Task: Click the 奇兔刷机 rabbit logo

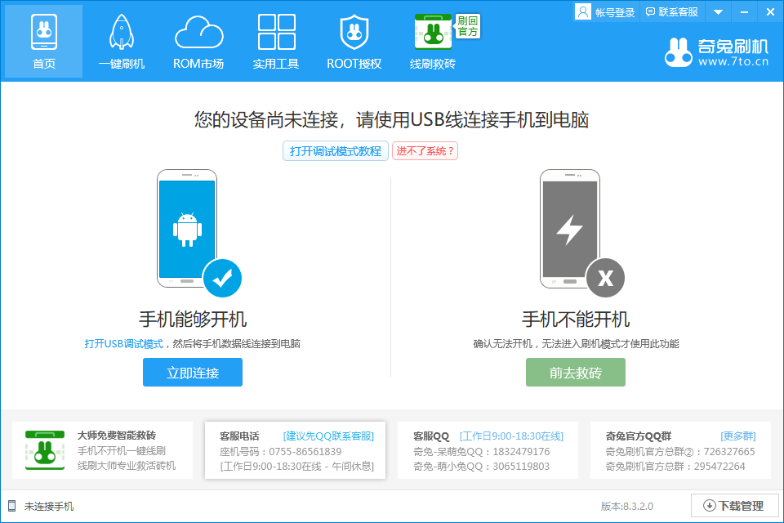Action: (679, 51)
